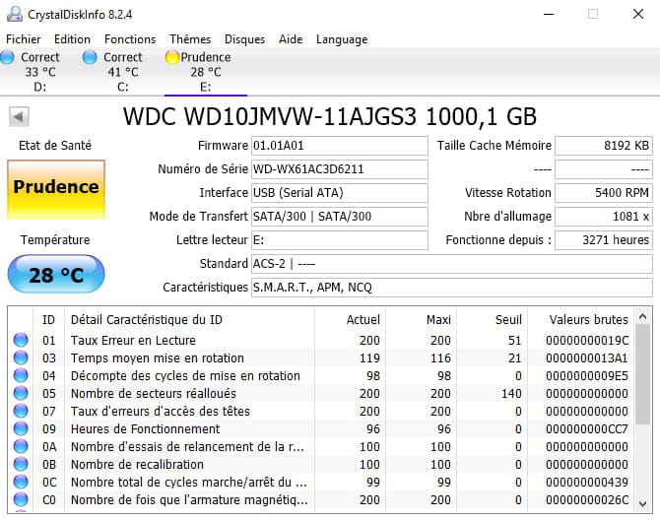The height and width of the screenshot is (521, 660).
Task: Switch to the C: disk tab at 41 °C
Action: (123, 72)
